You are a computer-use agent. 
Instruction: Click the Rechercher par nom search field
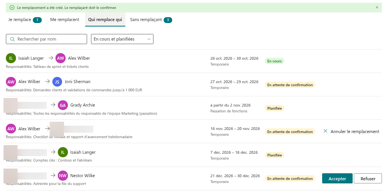coord(46,39)
